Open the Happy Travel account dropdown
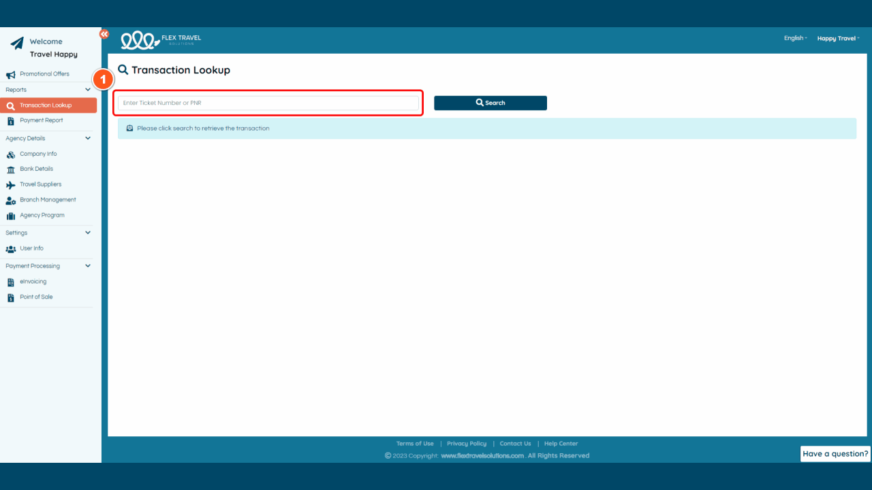 pos(838,38)
